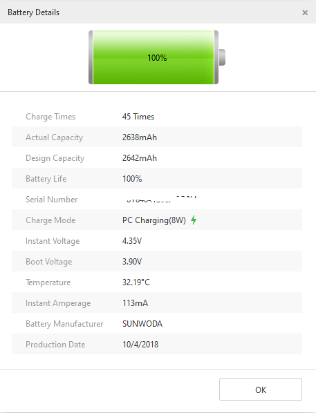Click the 100% label inside battery
This screenshot has width=316, height=413.
click(x=157, y=58)
